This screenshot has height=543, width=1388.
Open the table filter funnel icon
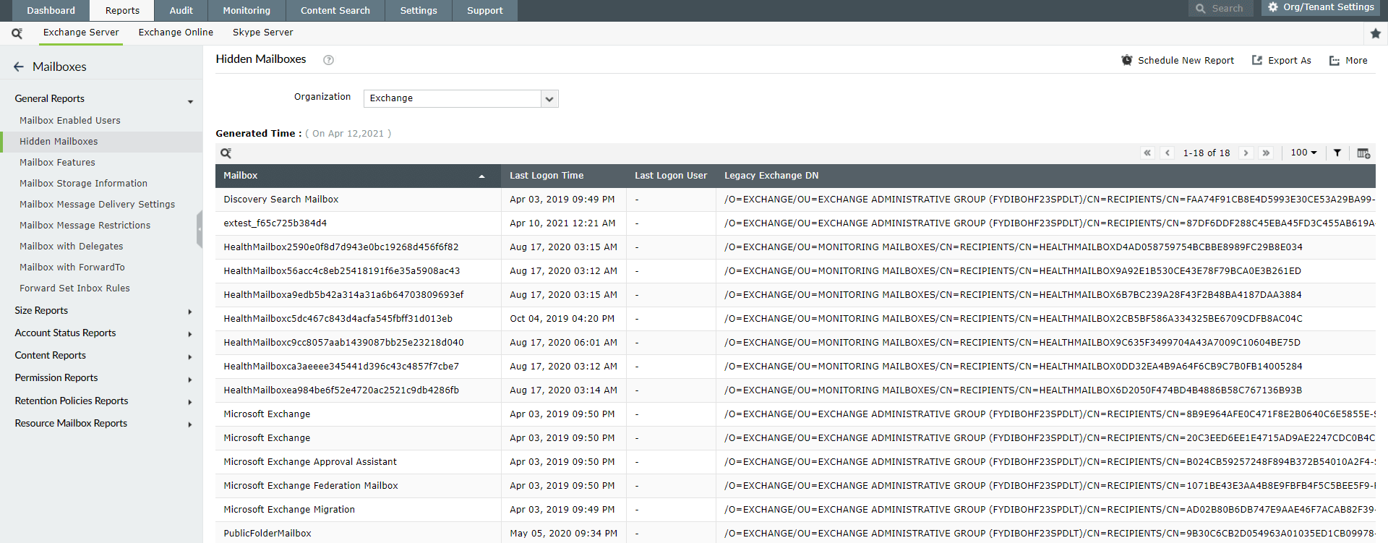[x=1337, y=153]
